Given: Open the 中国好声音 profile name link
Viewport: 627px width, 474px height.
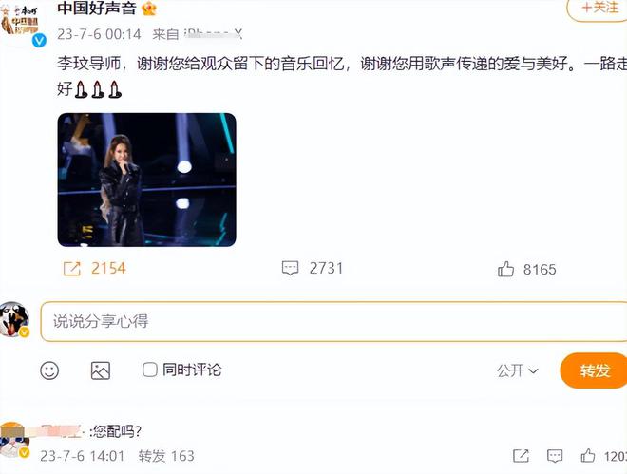Looking at the screenshot, I should point(97,8).
